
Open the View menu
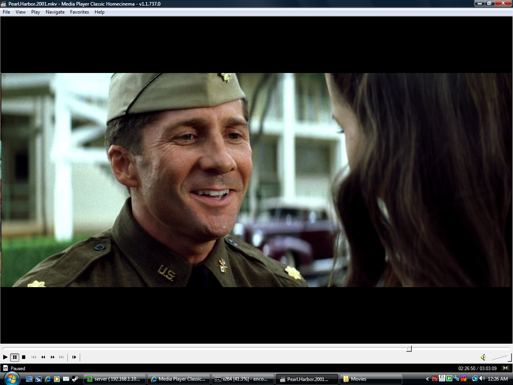coord(20,12)
